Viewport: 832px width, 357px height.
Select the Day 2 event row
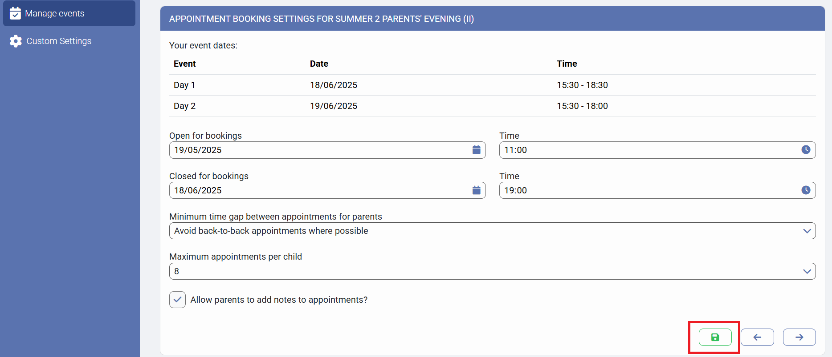pyautogui.click(x=492, y=106)
